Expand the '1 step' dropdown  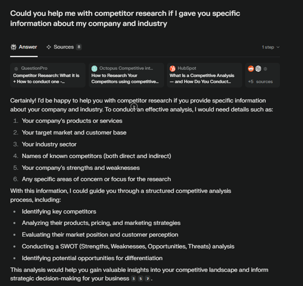[270, 47]
